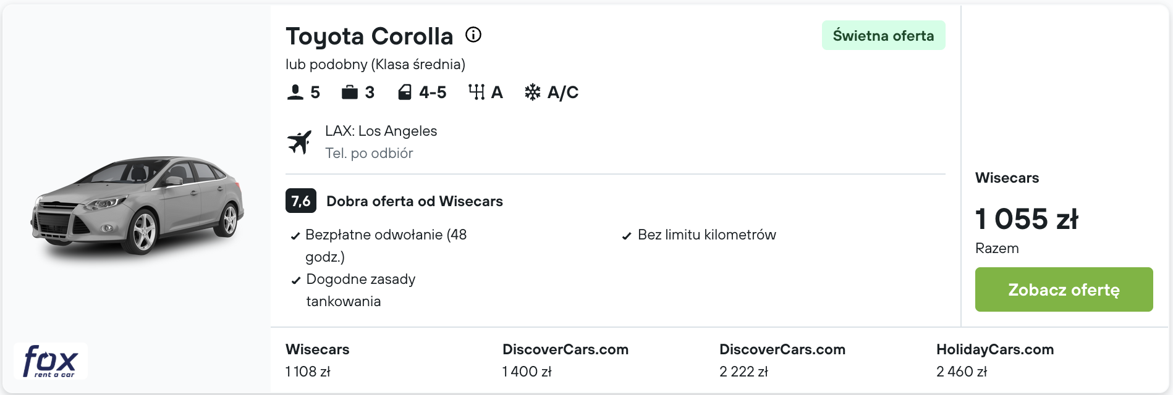This screenshot has height=395, width=1173.
Task: Select the Wisecars 1 108 zł offer
Action: (318, 360)
